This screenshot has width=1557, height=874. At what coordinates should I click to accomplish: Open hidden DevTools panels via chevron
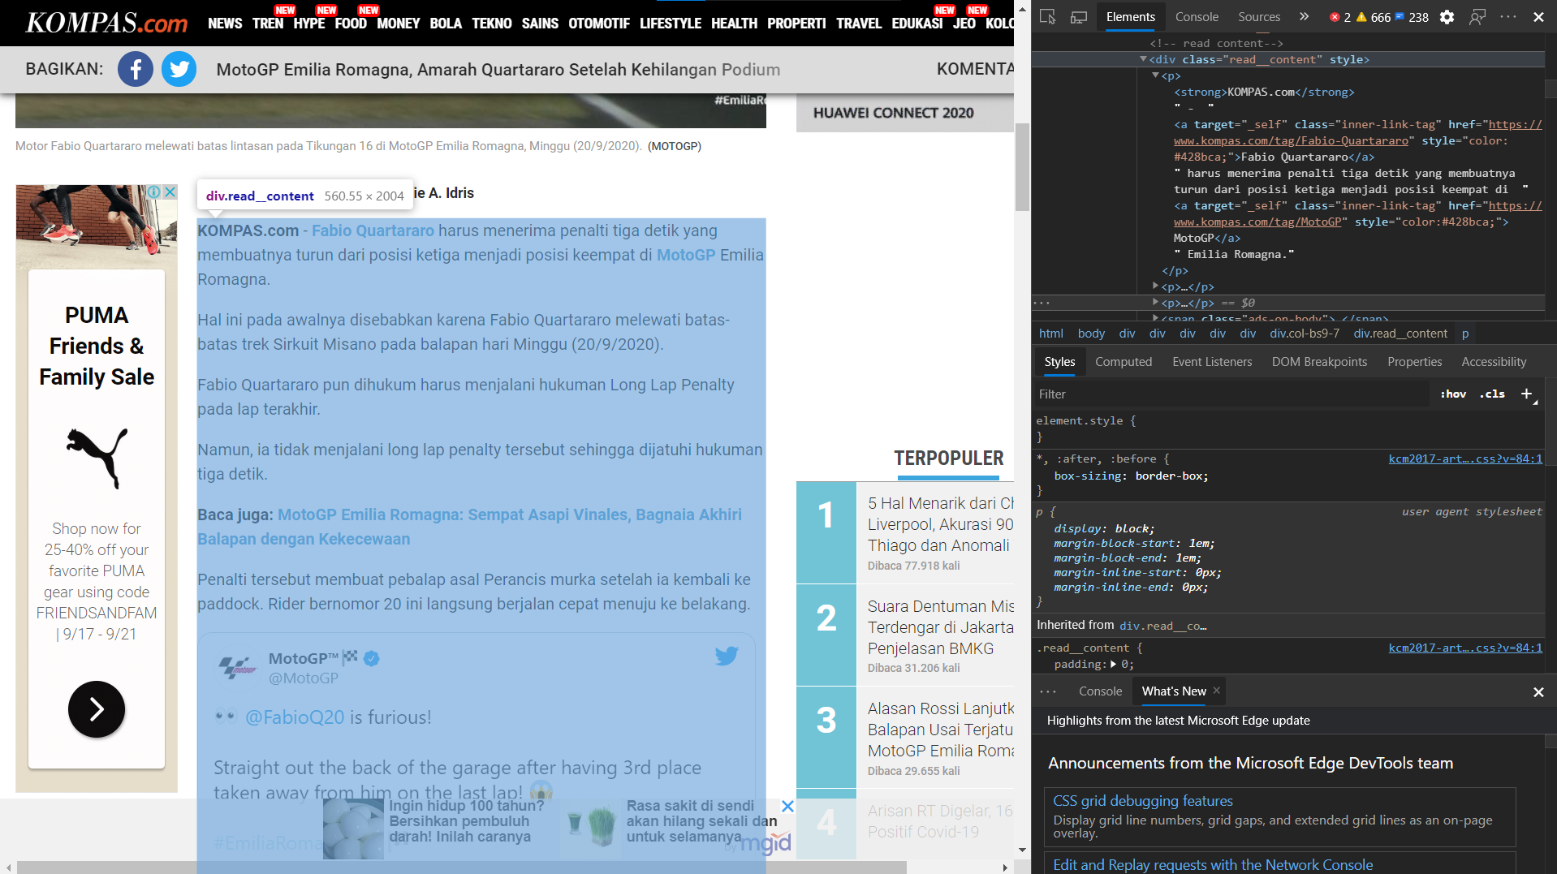pyautogui.click(x=1304, y=16)
